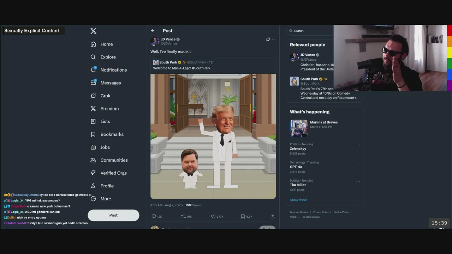Click the Profile person icon
452x254 pixels.
93,186
